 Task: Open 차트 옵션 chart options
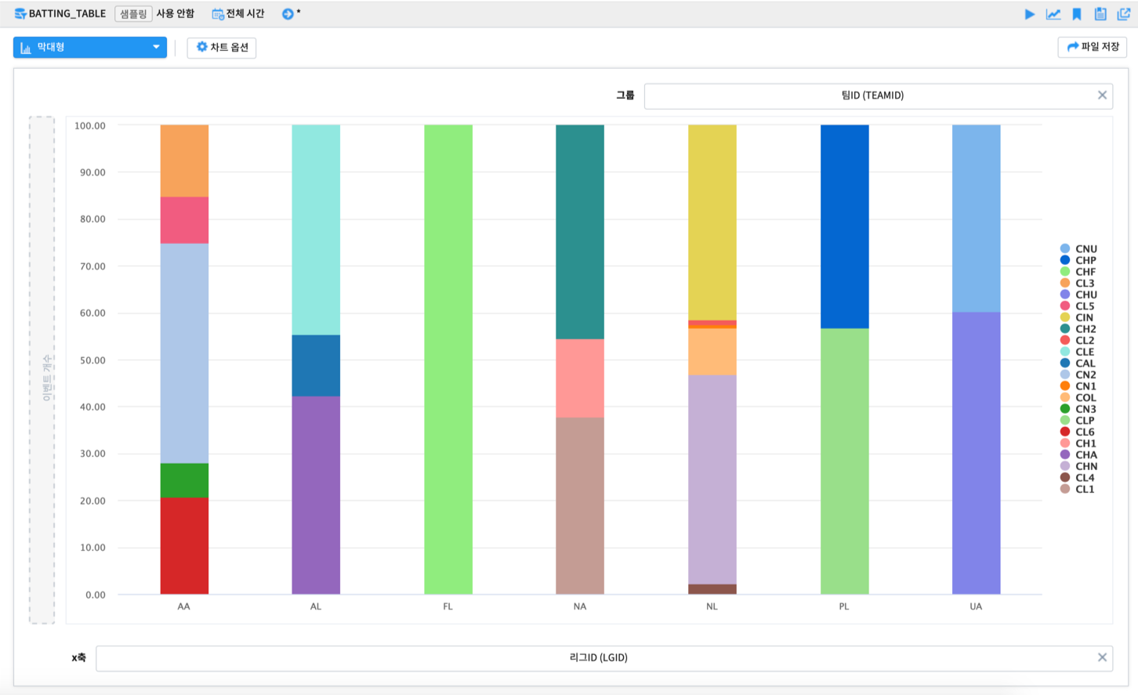(x=222, y=47)
